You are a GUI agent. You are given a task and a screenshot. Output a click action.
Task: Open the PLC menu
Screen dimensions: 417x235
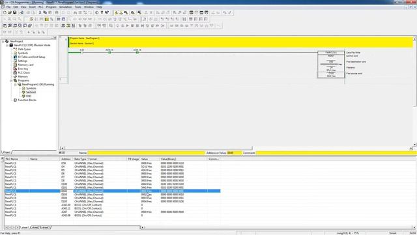[40, 7]
